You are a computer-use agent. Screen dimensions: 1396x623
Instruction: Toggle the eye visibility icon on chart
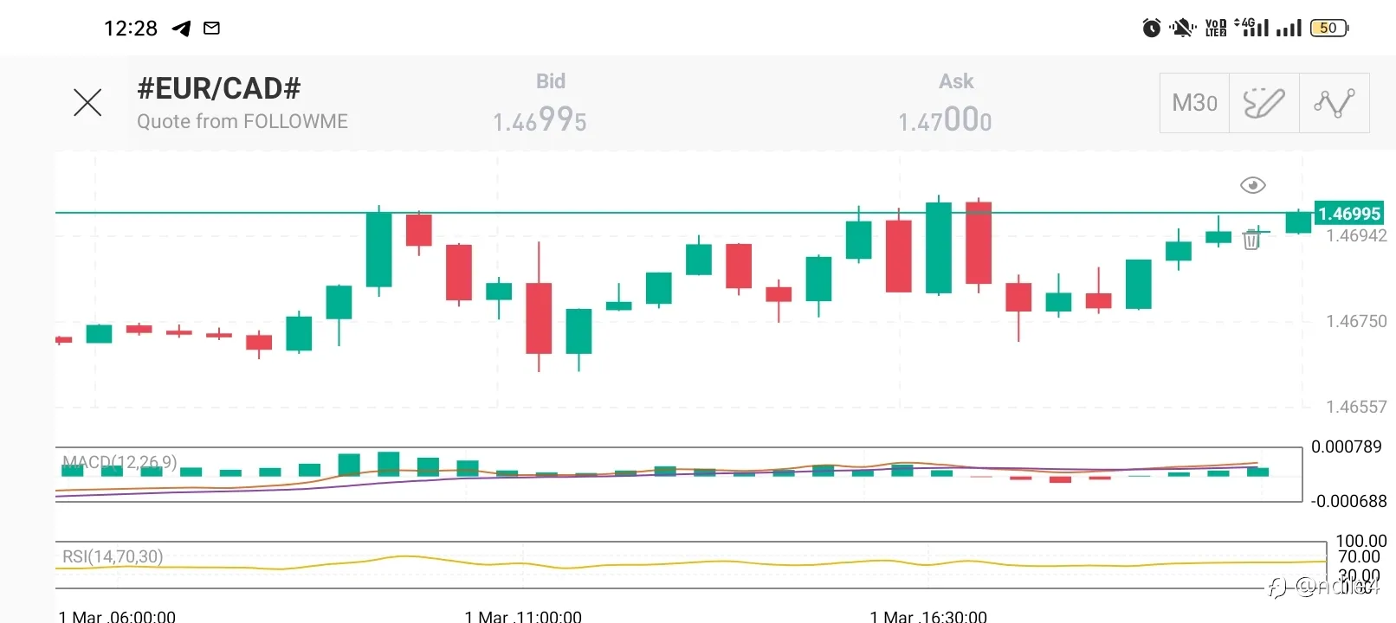[1253, 185]
